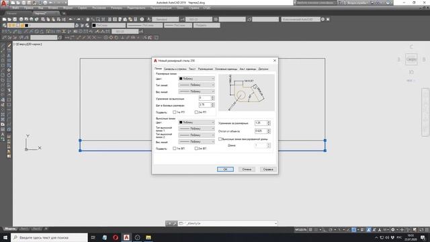Screen dimensions: 430x242
Task: Switch to the Модель layout tab at the bottom
Action: click(x=11, y=229)
